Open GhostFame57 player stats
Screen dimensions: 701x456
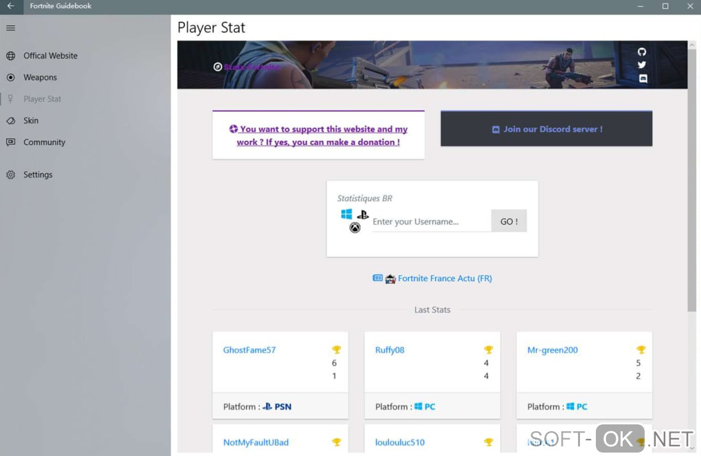[249, 350]
